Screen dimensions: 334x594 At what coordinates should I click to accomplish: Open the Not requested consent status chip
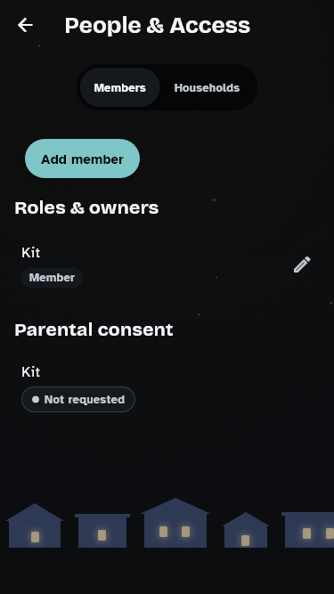(x=78, y=399)
